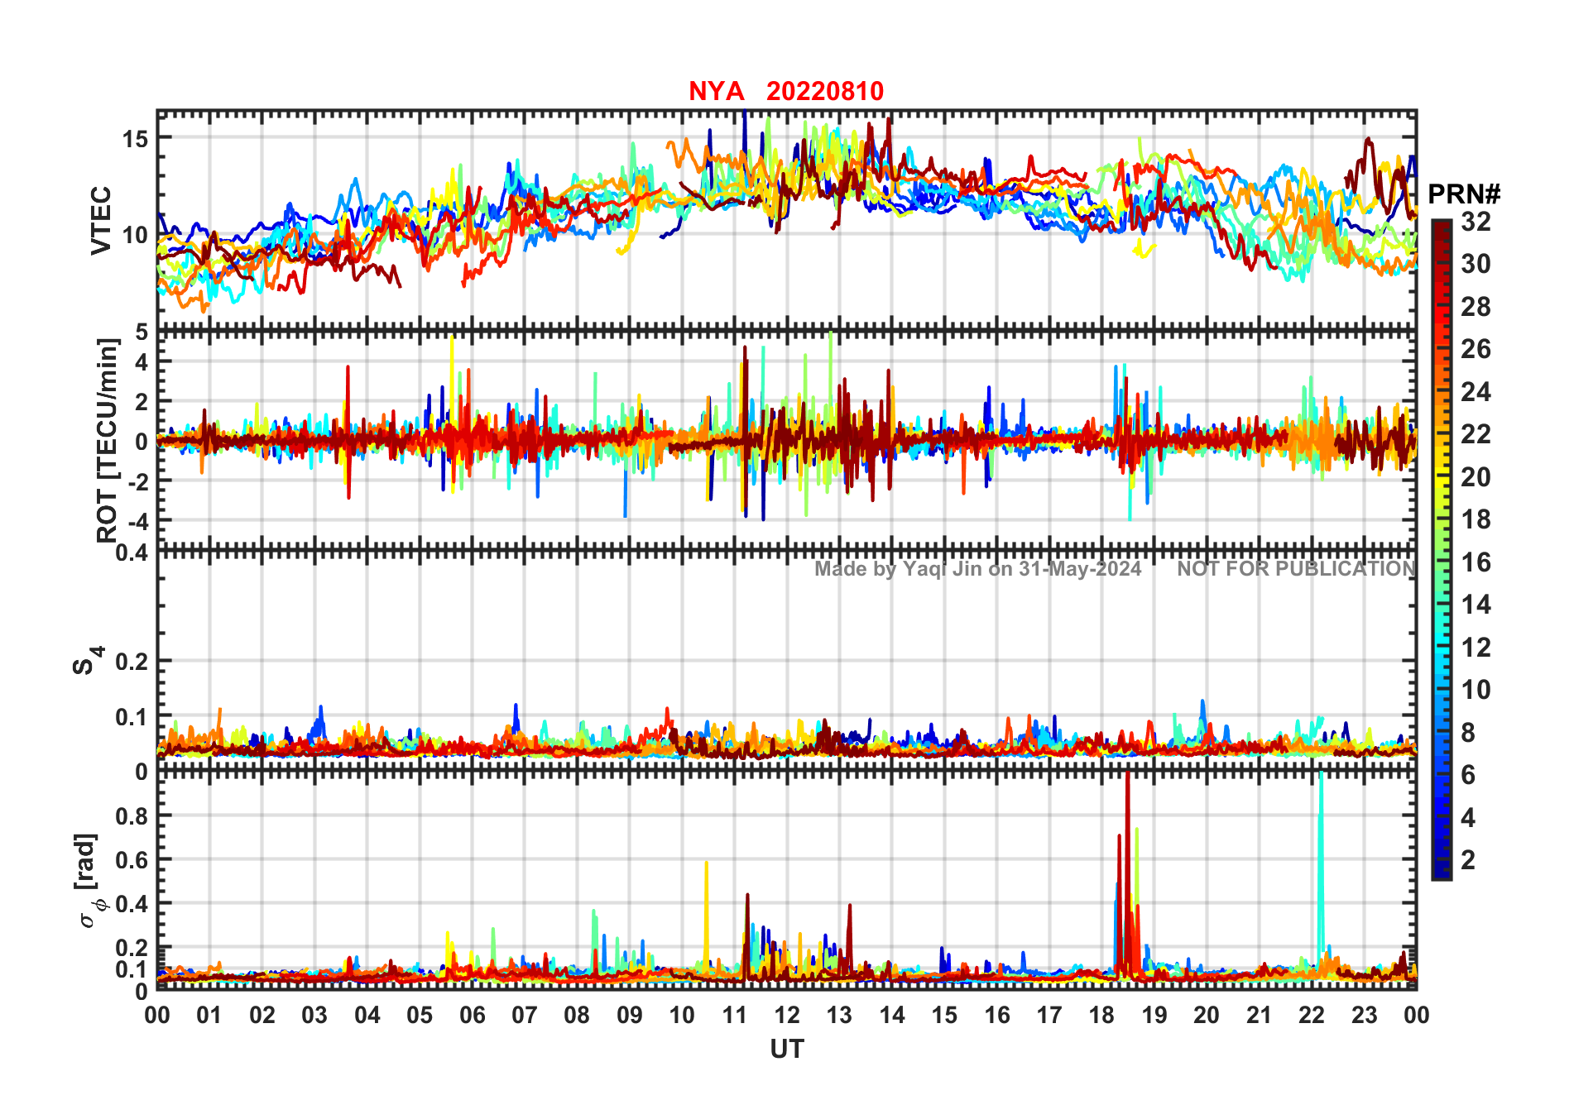
Task: Click UT axis hour tick "11"
Action: 735,1016
